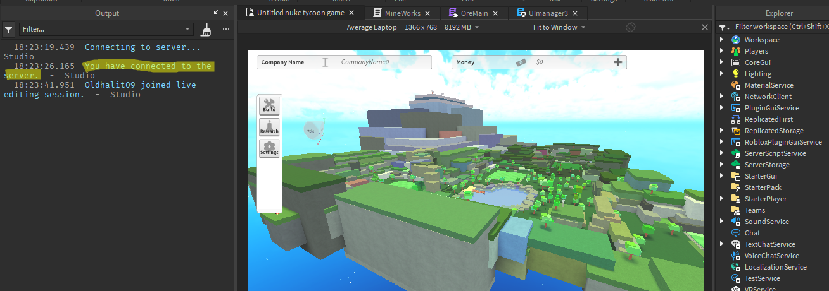Select the ServerStorage icon
Image resolution: width=829 pixels, height=291 pixels.
pyautogui.click(x=736, y=165)
